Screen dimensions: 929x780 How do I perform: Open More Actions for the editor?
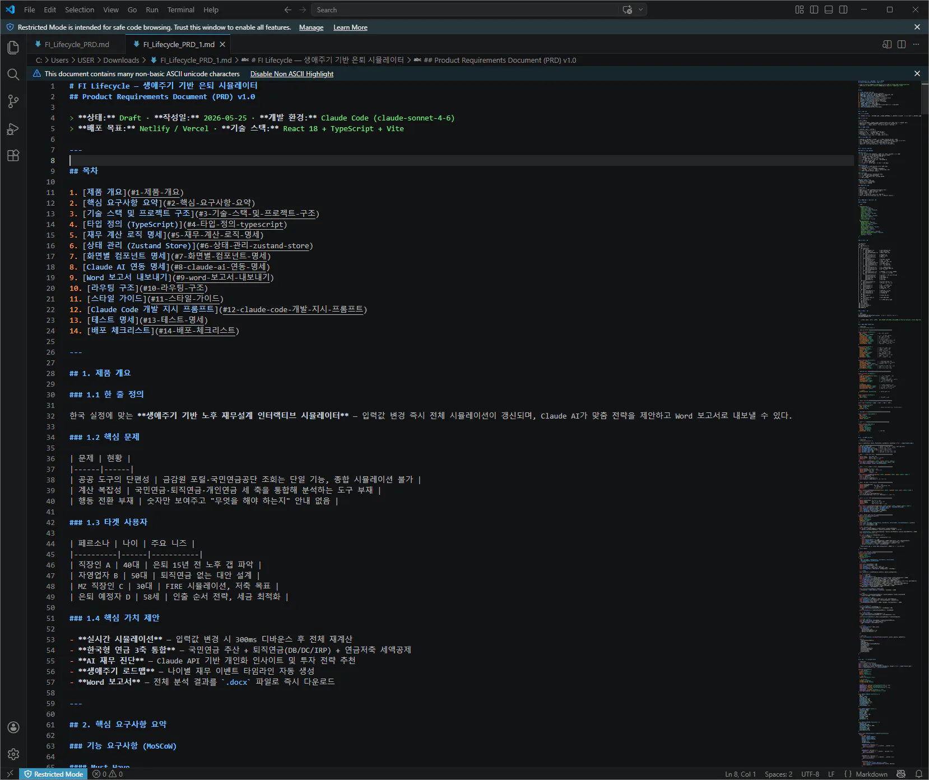[916, 44]
